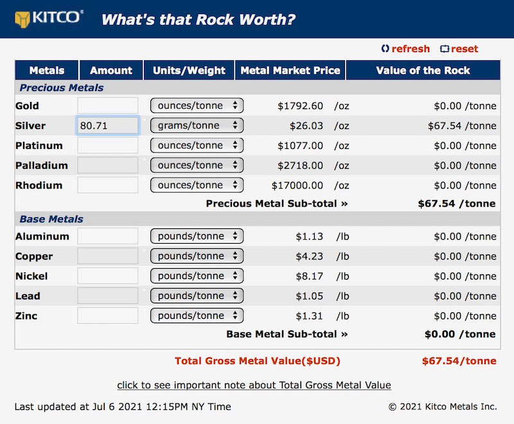Image resolution: width=514 pixels, height=424 pixels.
Task: Click the Palladium amount field
Action: click(108, 165)
